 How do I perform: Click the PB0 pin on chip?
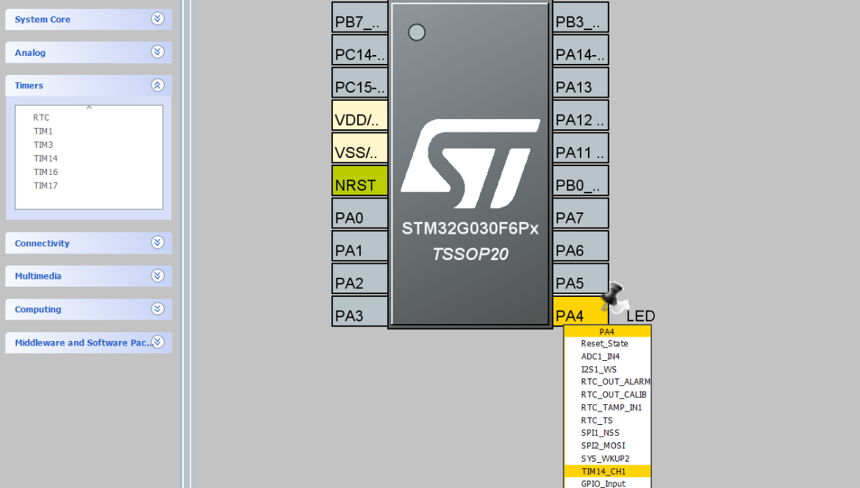pyautogui.click(x=580, y=181)
